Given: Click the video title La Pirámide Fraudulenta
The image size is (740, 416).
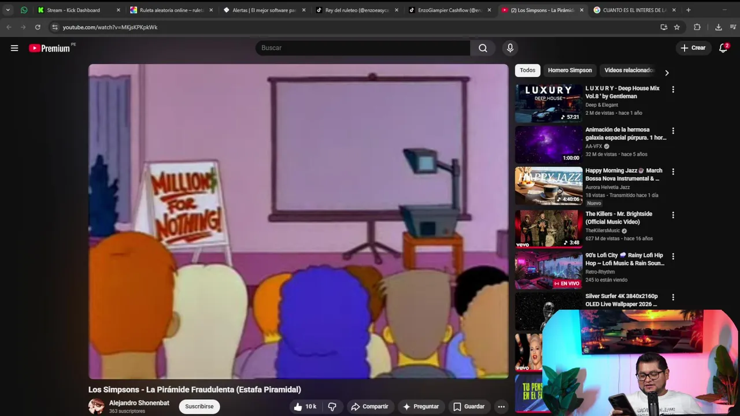Looking at the screenshot, I should 195,389.
